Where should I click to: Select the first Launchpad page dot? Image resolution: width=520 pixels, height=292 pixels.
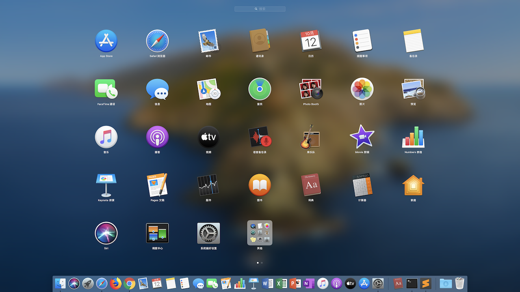[258, 263]
